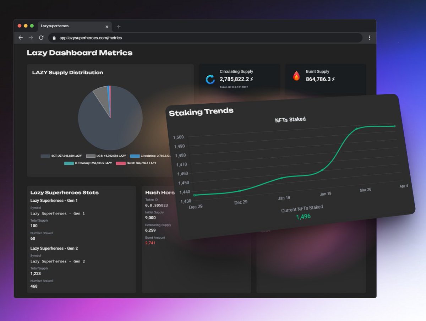This screenshot has width=426, height=321.
Task: Click Hash Hors token ID 0.0.805923
Action: pos(157,205)
